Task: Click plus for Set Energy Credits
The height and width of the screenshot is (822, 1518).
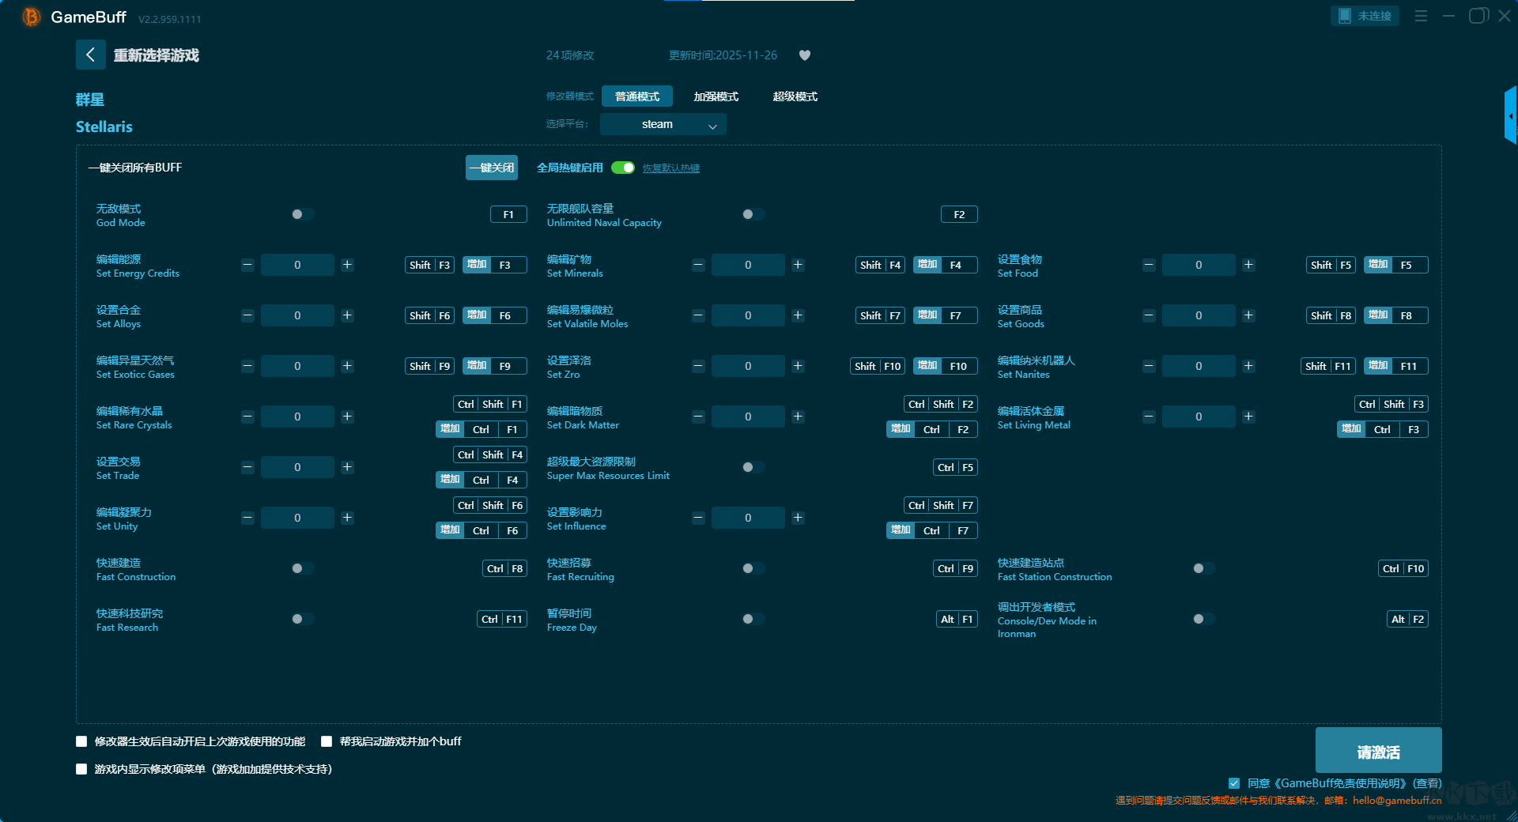Action: pyautogui.click(x=347, y=265)
